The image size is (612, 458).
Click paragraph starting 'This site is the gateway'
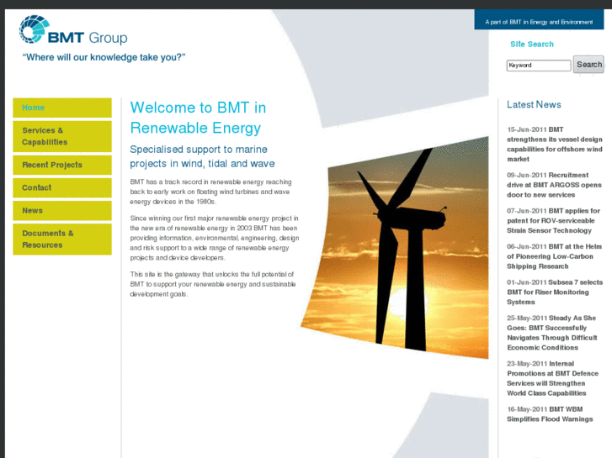point(213,284)
